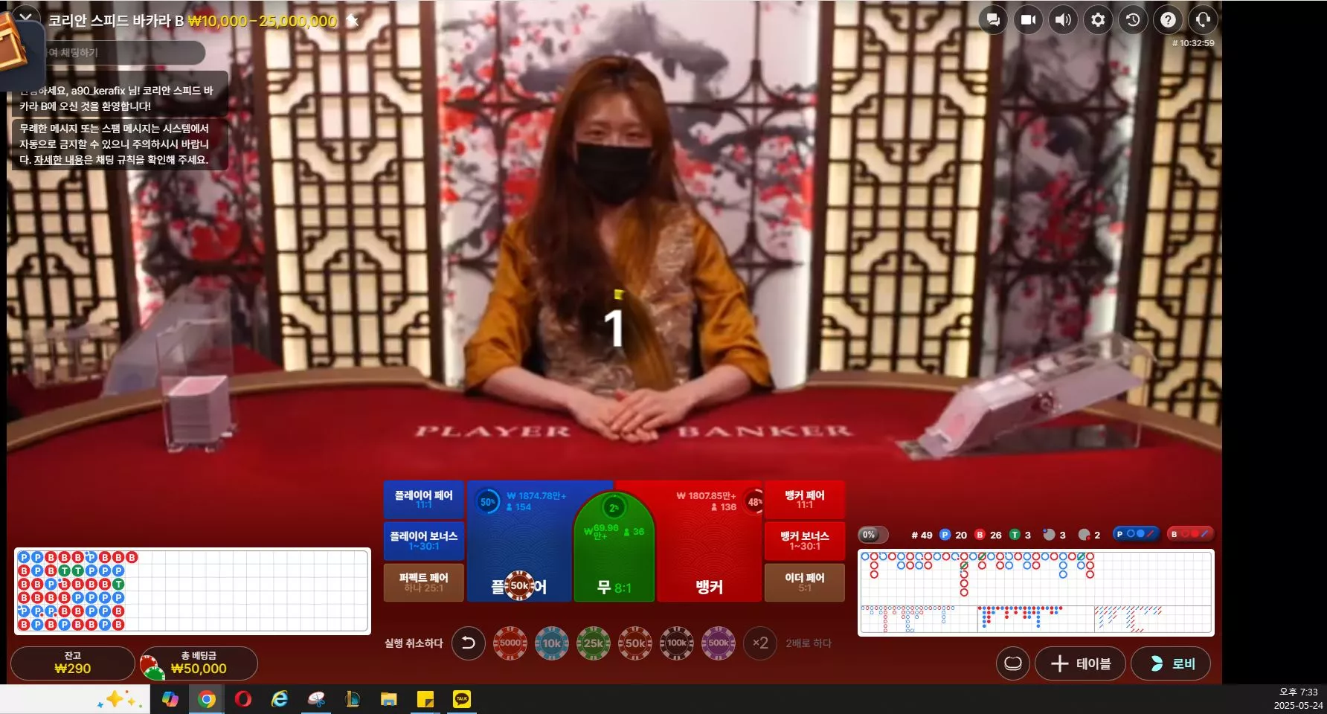The image size is (1327, 714).
Task: Open Opera browser from the taskbar
Action: click(243, 699)
